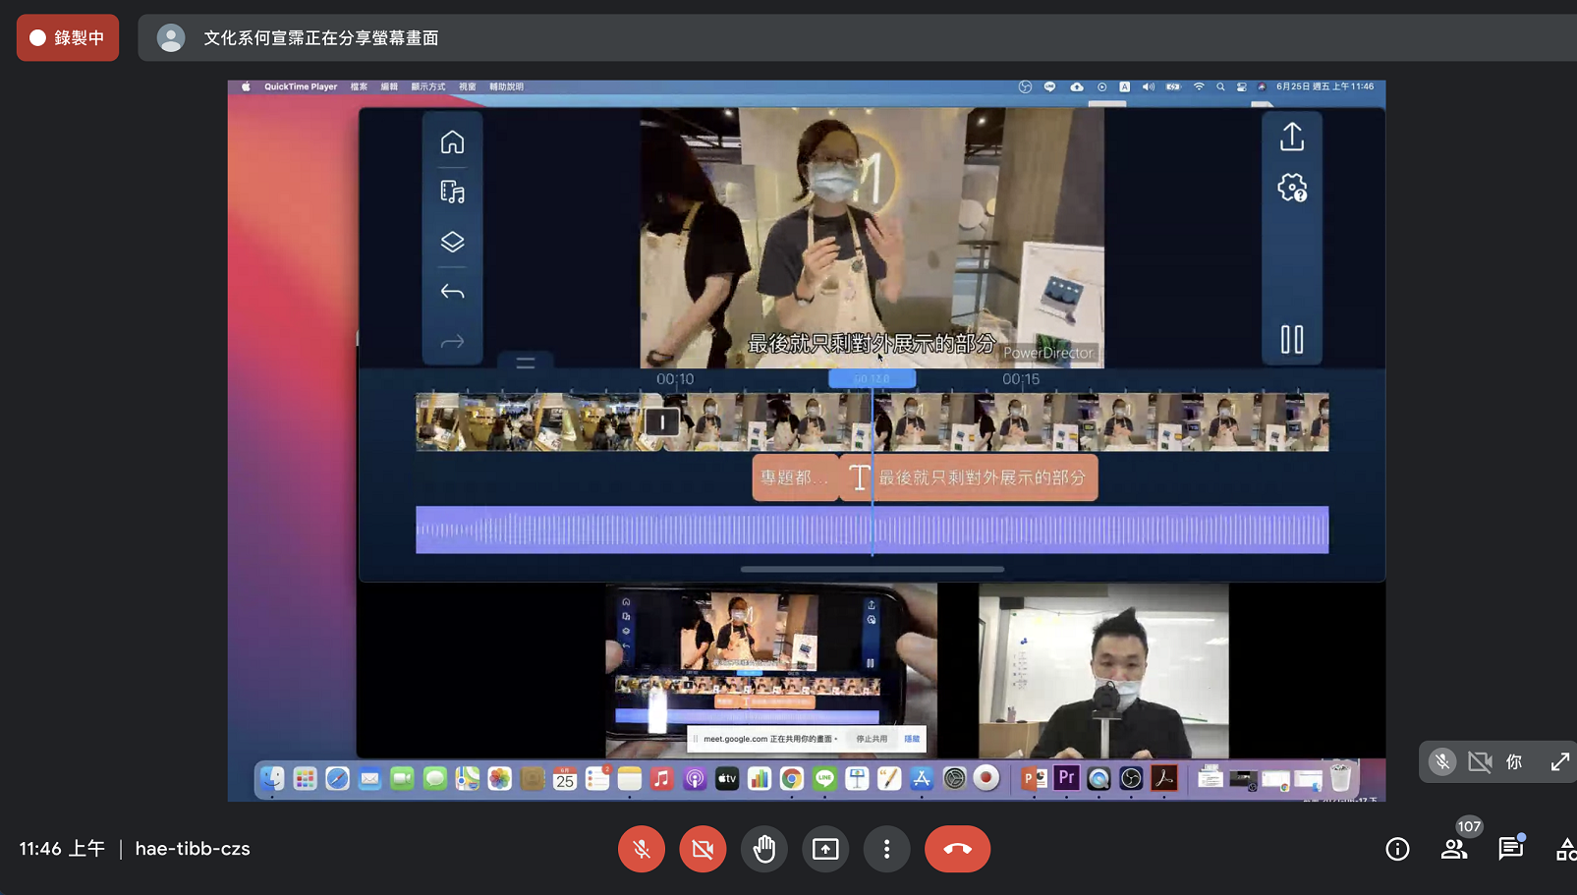Show the participants list with 107 people
The height and width of the screenshot is (895, 1577).
pos(1454,849)
